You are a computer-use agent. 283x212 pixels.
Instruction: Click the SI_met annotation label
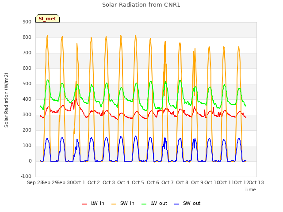(47, 19)
